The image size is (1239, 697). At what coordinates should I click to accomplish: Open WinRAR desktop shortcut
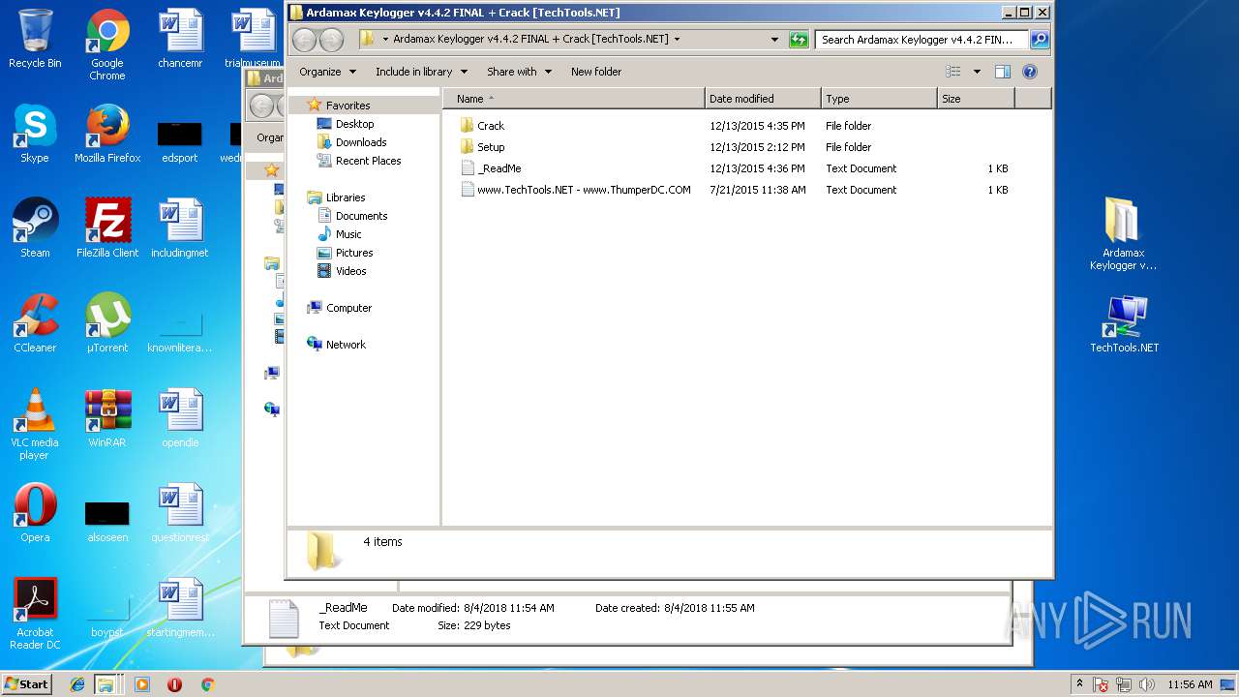[x=107, y=418]
